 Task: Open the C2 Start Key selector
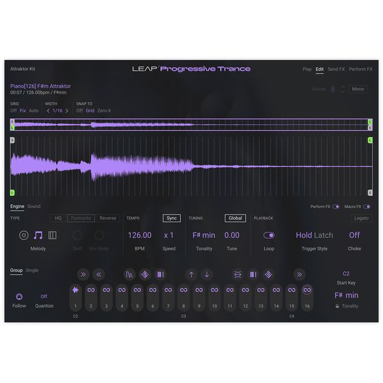(x=346, y=274)
